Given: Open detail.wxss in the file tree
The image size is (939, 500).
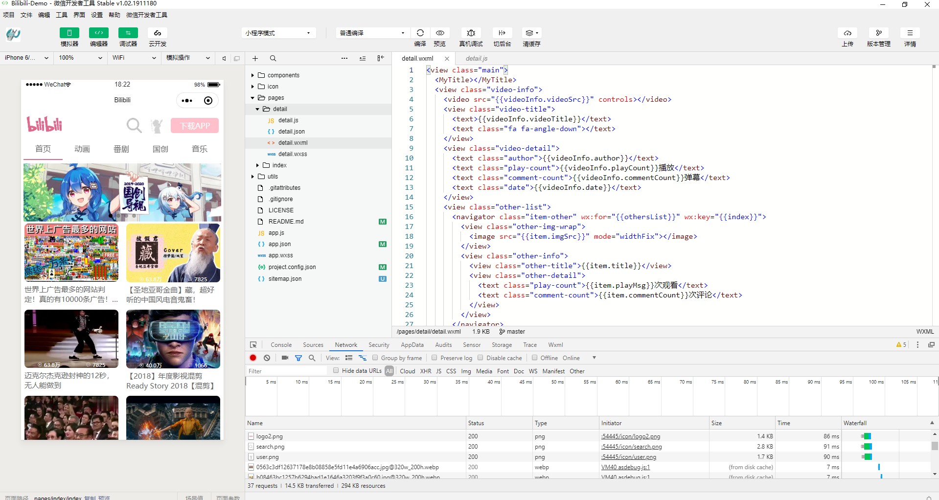Looking at the screenshot, I should (293, 154).
